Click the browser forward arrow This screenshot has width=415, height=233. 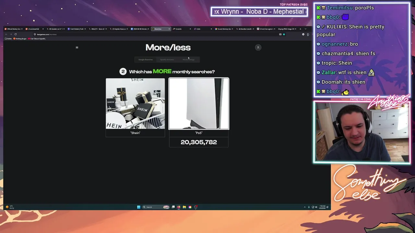tap(11, 34)
